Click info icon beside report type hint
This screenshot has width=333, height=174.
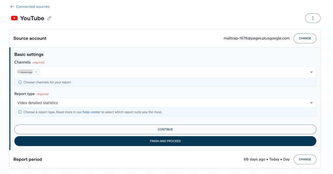20,112
